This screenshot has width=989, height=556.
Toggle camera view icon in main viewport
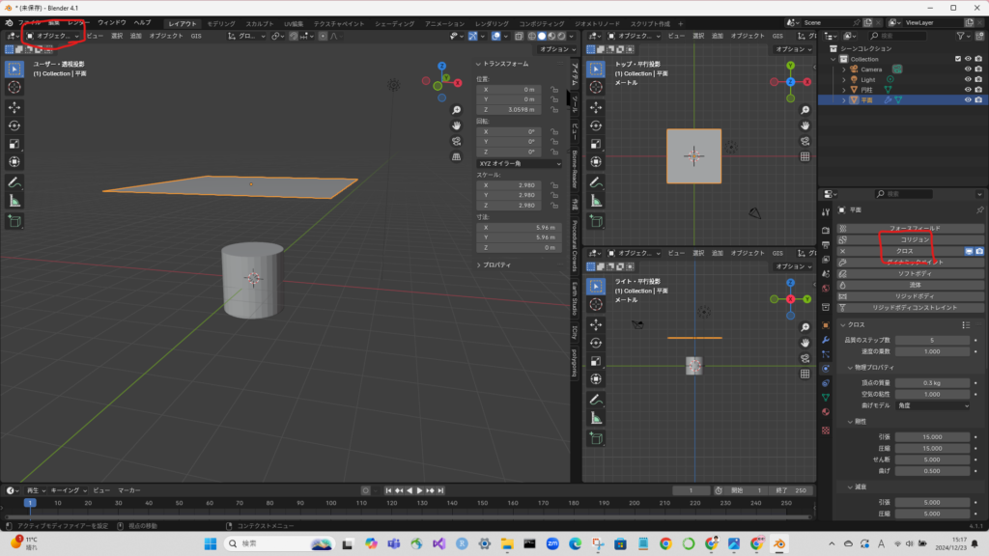pos(457,140)
